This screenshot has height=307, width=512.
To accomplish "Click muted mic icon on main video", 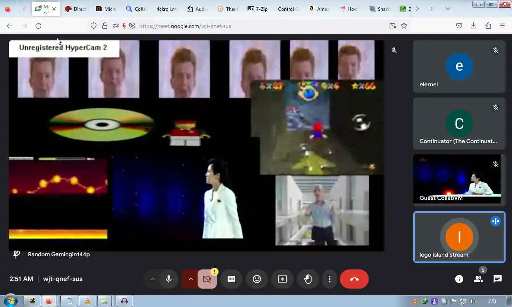I will click(394, 50).
